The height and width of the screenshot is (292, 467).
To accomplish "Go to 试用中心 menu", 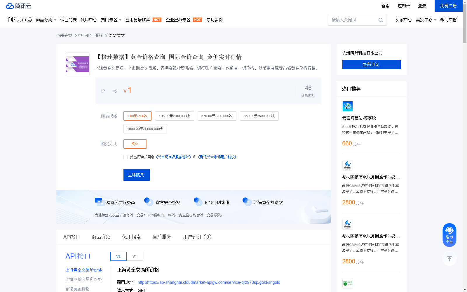I will tap(89, 20).
